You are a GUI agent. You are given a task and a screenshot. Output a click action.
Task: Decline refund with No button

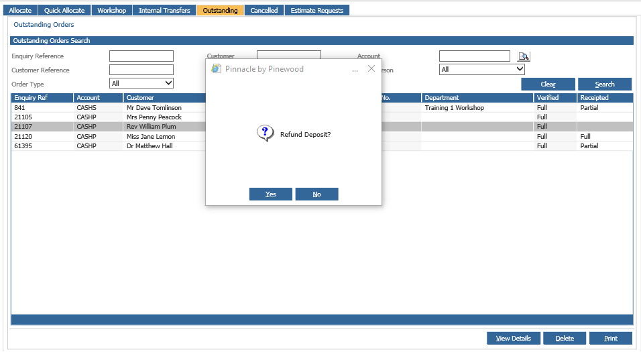317,194
